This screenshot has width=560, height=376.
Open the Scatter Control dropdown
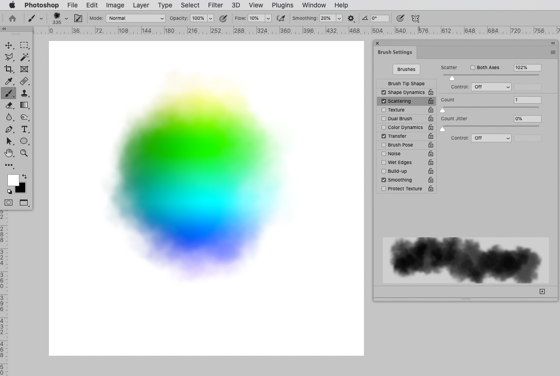pyautogui.click(x=491, y=87)
